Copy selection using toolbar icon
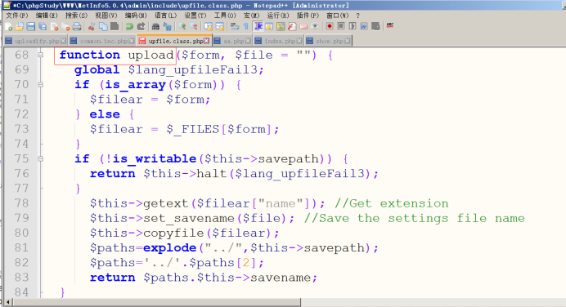 tap(103, 26)
